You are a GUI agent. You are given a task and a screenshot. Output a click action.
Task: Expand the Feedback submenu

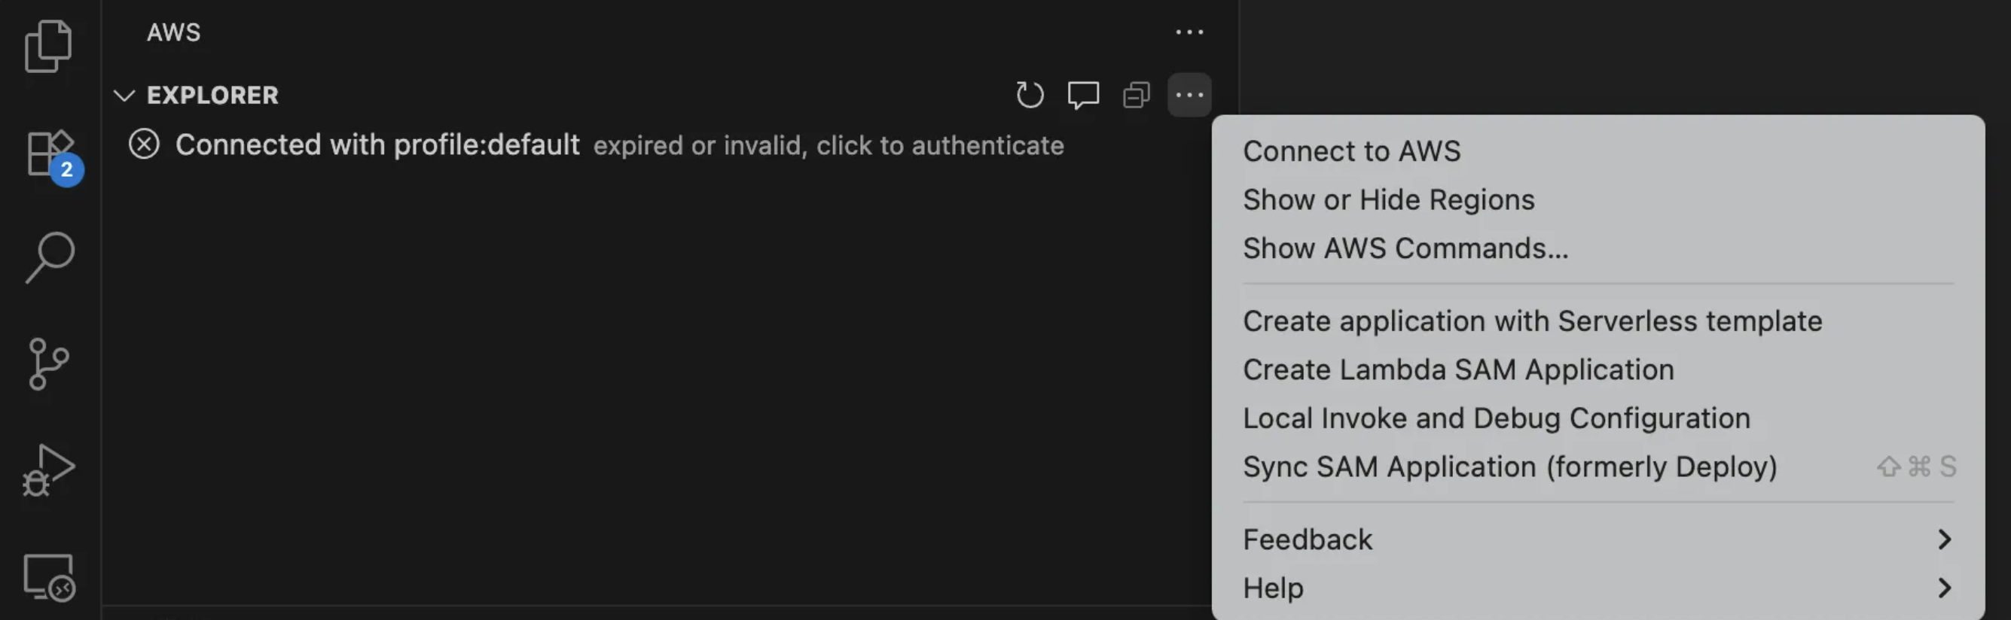tap(1308, 539)
